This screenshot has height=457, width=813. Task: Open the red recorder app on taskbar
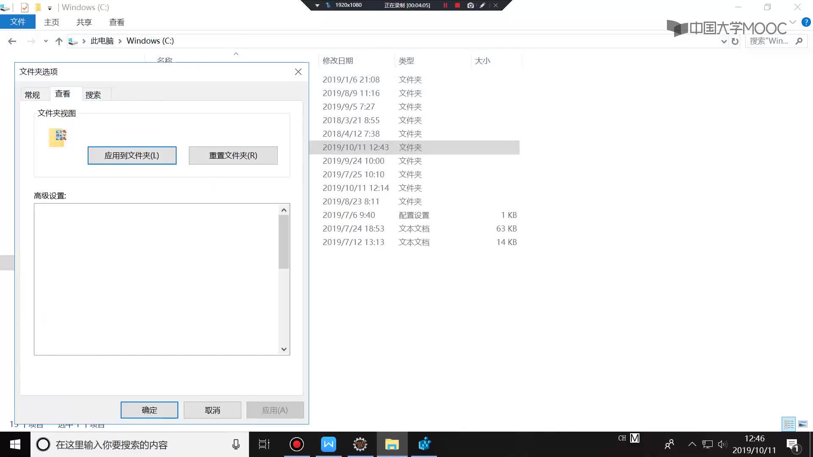[296, 444]
